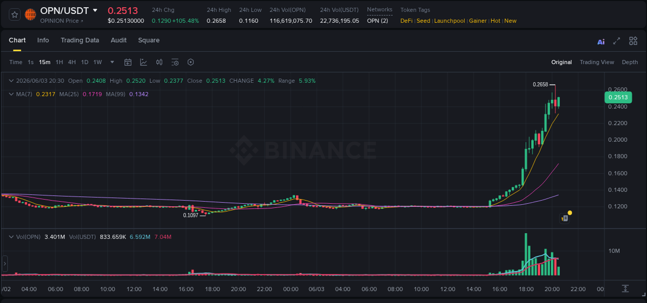Collapse the OHLC info row chevron
647x303 pixels.
[11, 81]
